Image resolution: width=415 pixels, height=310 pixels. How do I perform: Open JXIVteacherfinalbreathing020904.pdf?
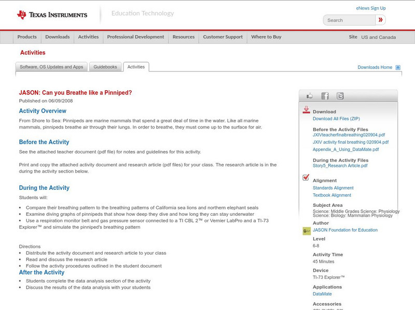point(349,135)
